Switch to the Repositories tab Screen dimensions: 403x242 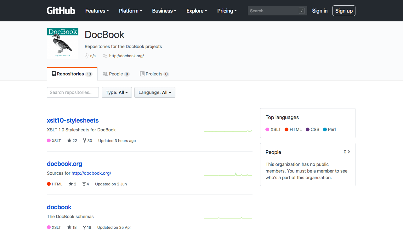point(72,74)
